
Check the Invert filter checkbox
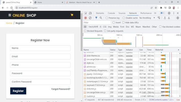[x=114, y=22]
